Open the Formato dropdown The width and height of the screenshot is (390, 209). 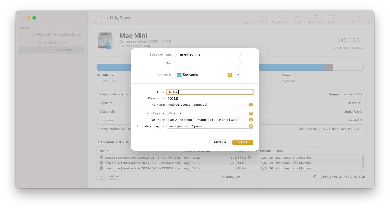(210, 105)
